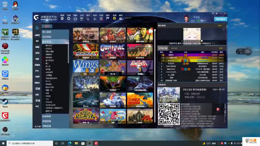
Task: Click the cat-ear girl event banner
Action: point(192,34)
